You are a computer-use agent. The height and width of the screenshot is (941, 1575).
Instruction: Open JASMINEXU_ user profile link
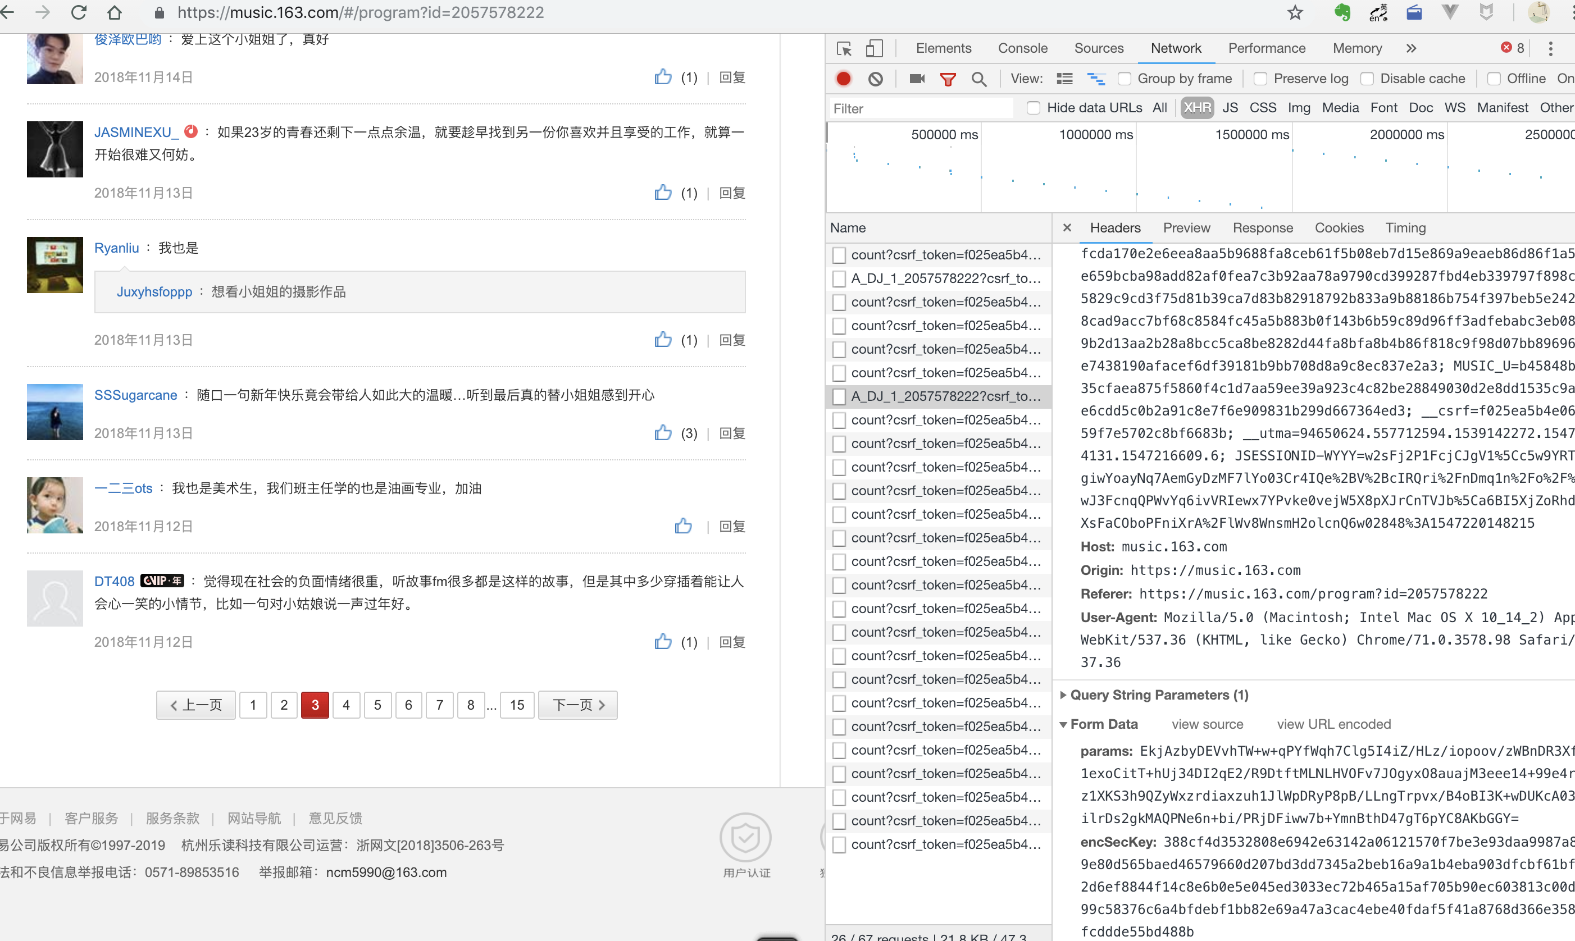coord(136,132)
